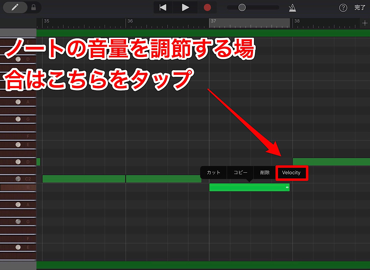Tap bar 36 marker in the ruler
Viewport: 370px width, 270px height.
[130, 21]
